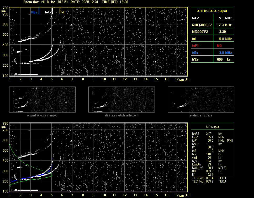Click the h'Es 099 km row

(212, 60)
